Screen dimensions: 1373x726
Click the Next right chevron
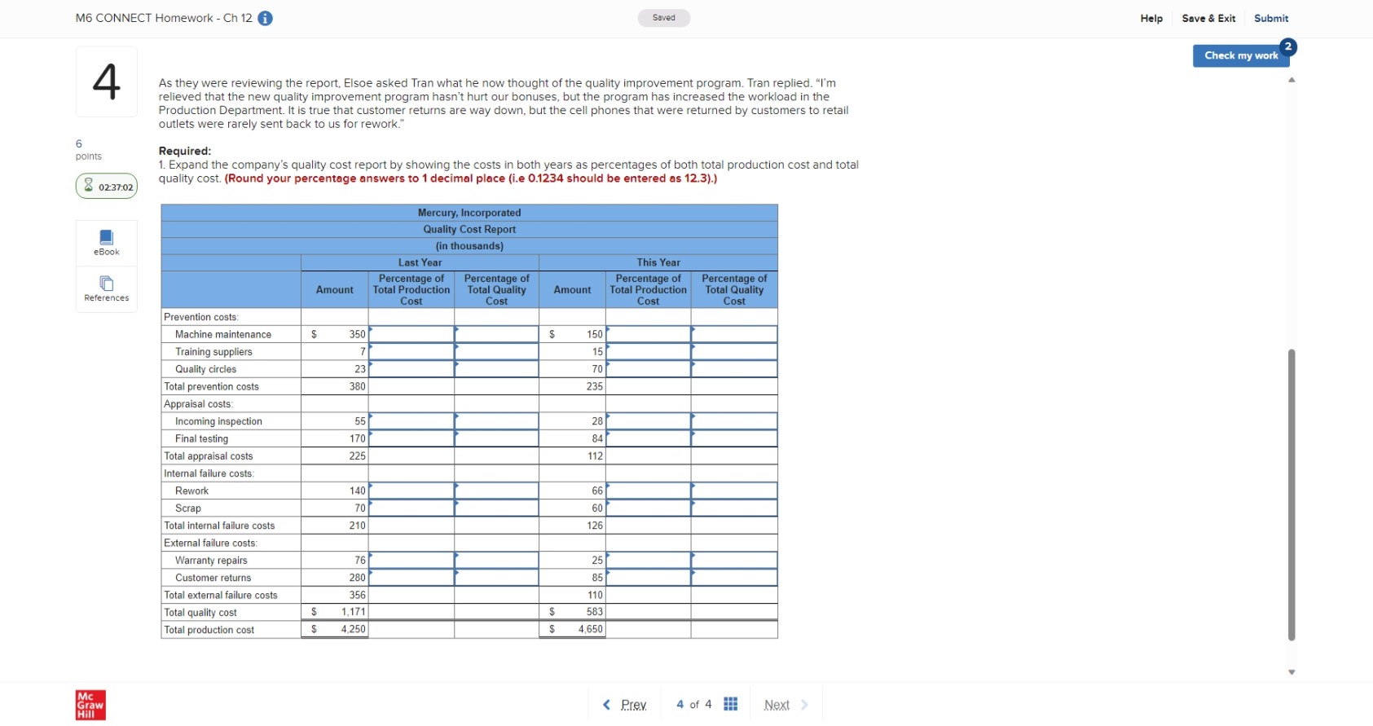point(804,705)
